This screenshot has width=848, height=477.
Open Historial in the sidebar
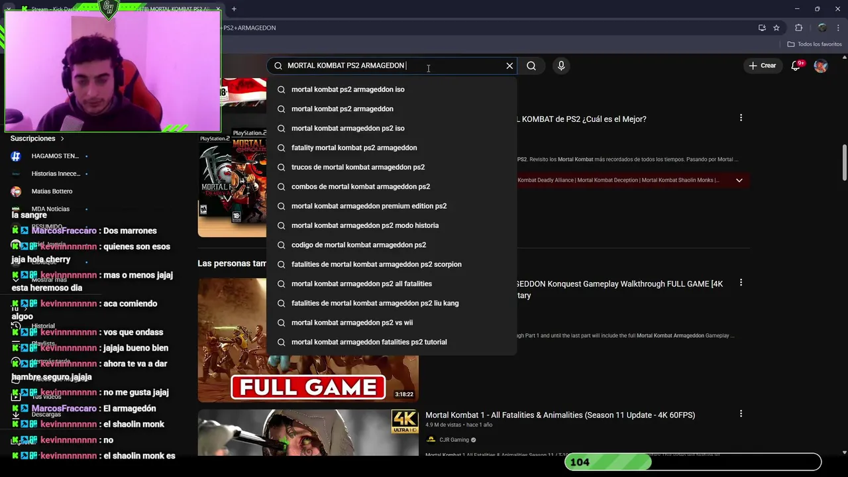[43, 326]
